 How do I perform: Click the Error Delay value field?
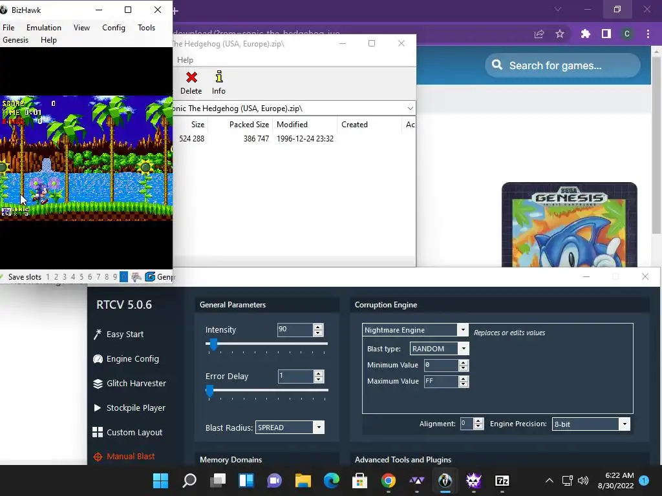(295, 376)
